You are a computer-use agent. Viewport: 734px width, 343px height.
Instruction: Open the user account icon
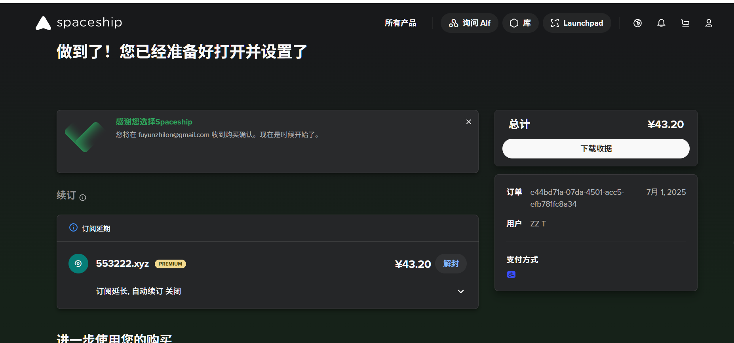[x=709, y=23]
